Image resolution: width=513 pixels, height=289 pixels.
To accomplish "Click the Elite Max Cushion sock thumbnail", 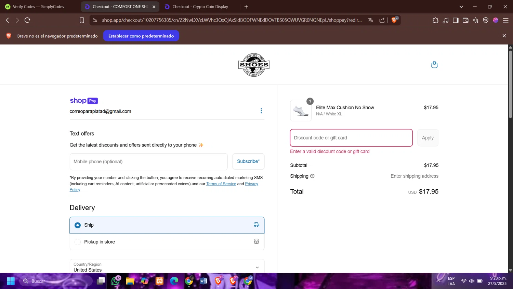I will tap(301, 111).
